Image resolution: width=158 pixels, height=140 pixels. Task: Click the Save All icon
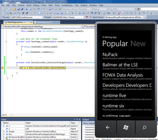[x=22, y=9]
